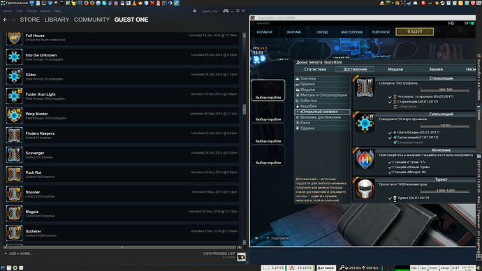Click the Finders Keepers achievement icon
The image size is (482, 271).
14,135
